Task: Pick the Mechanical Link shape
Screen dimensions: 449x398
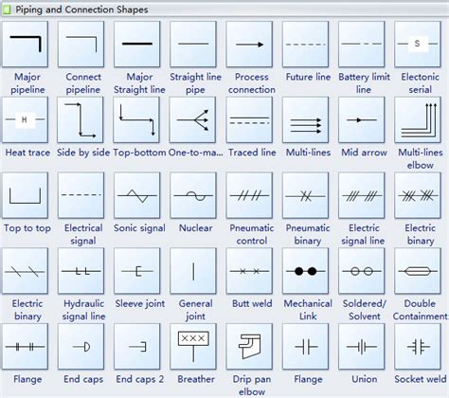Action: (306, 271)
